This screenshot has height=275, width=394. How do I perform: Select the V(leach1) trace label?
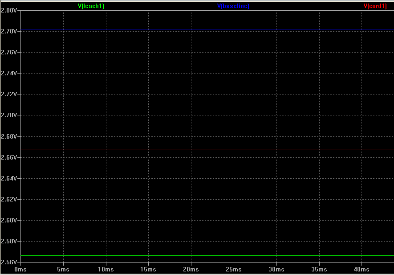(91, 6)
